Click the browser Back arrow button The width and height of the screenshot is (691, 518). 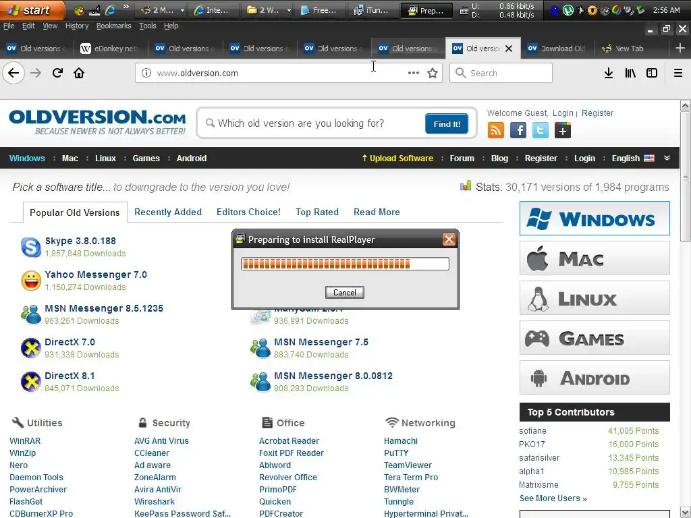[x=13, y=73]
